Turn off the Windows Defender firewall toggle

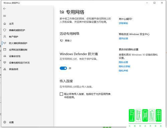click(x=63, y=68)
